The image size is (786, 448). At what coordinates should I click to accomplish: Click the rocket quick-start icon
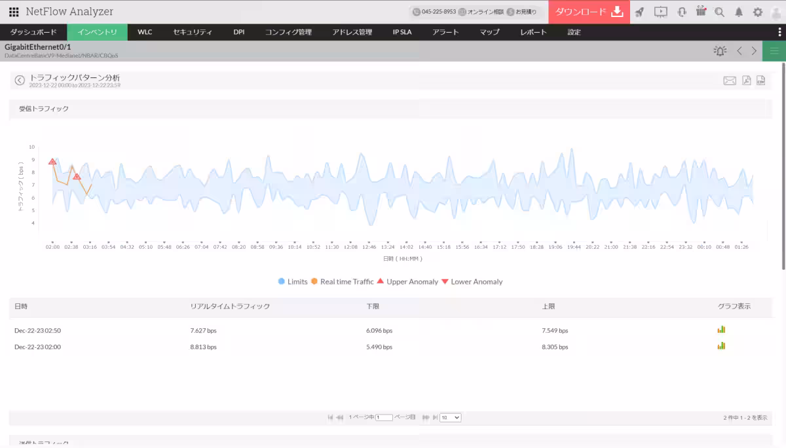pyautogui.click(x=640, y=12)
